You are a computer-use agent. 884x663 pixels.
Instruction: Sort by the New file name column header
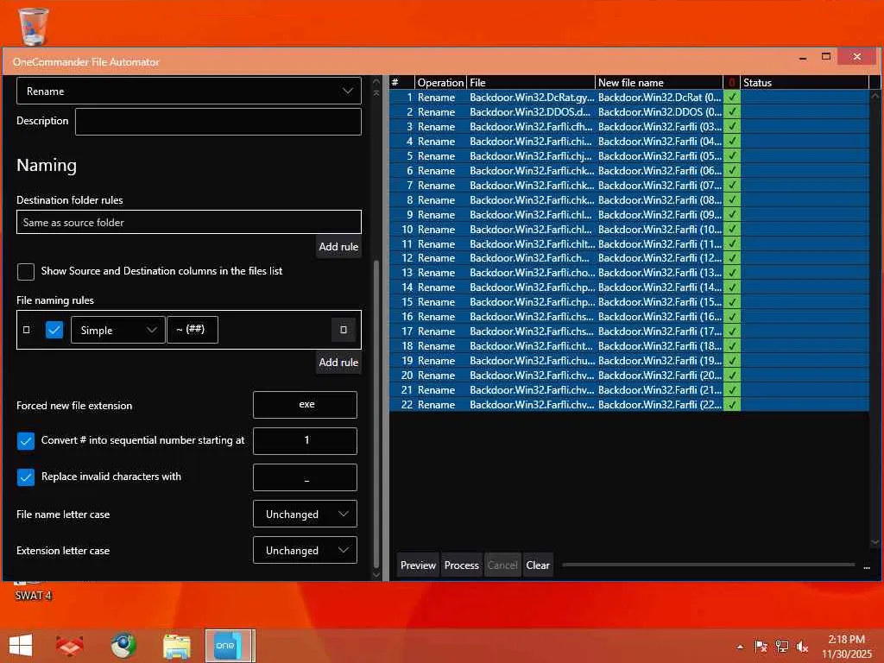(659, 82)
